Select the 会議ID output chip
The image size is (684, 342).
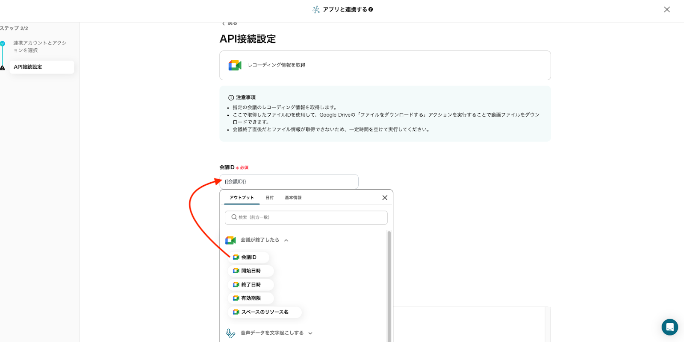point(248,257)
